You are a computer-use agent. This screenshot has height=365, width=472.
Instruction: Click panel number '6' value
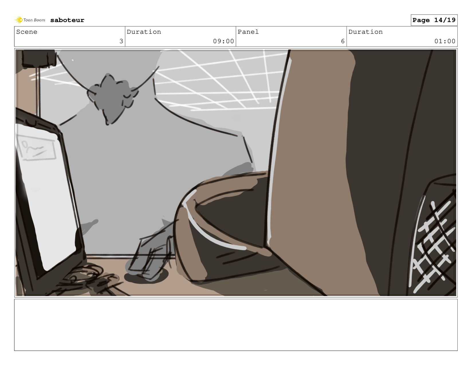(x=343, y=41)
